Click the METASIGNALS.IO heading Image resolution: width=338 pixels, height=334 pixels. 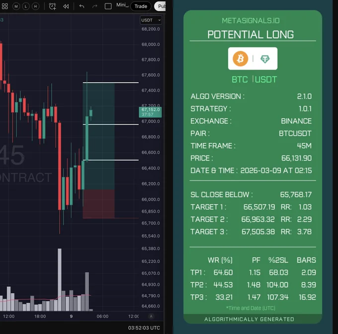point(251,21)
